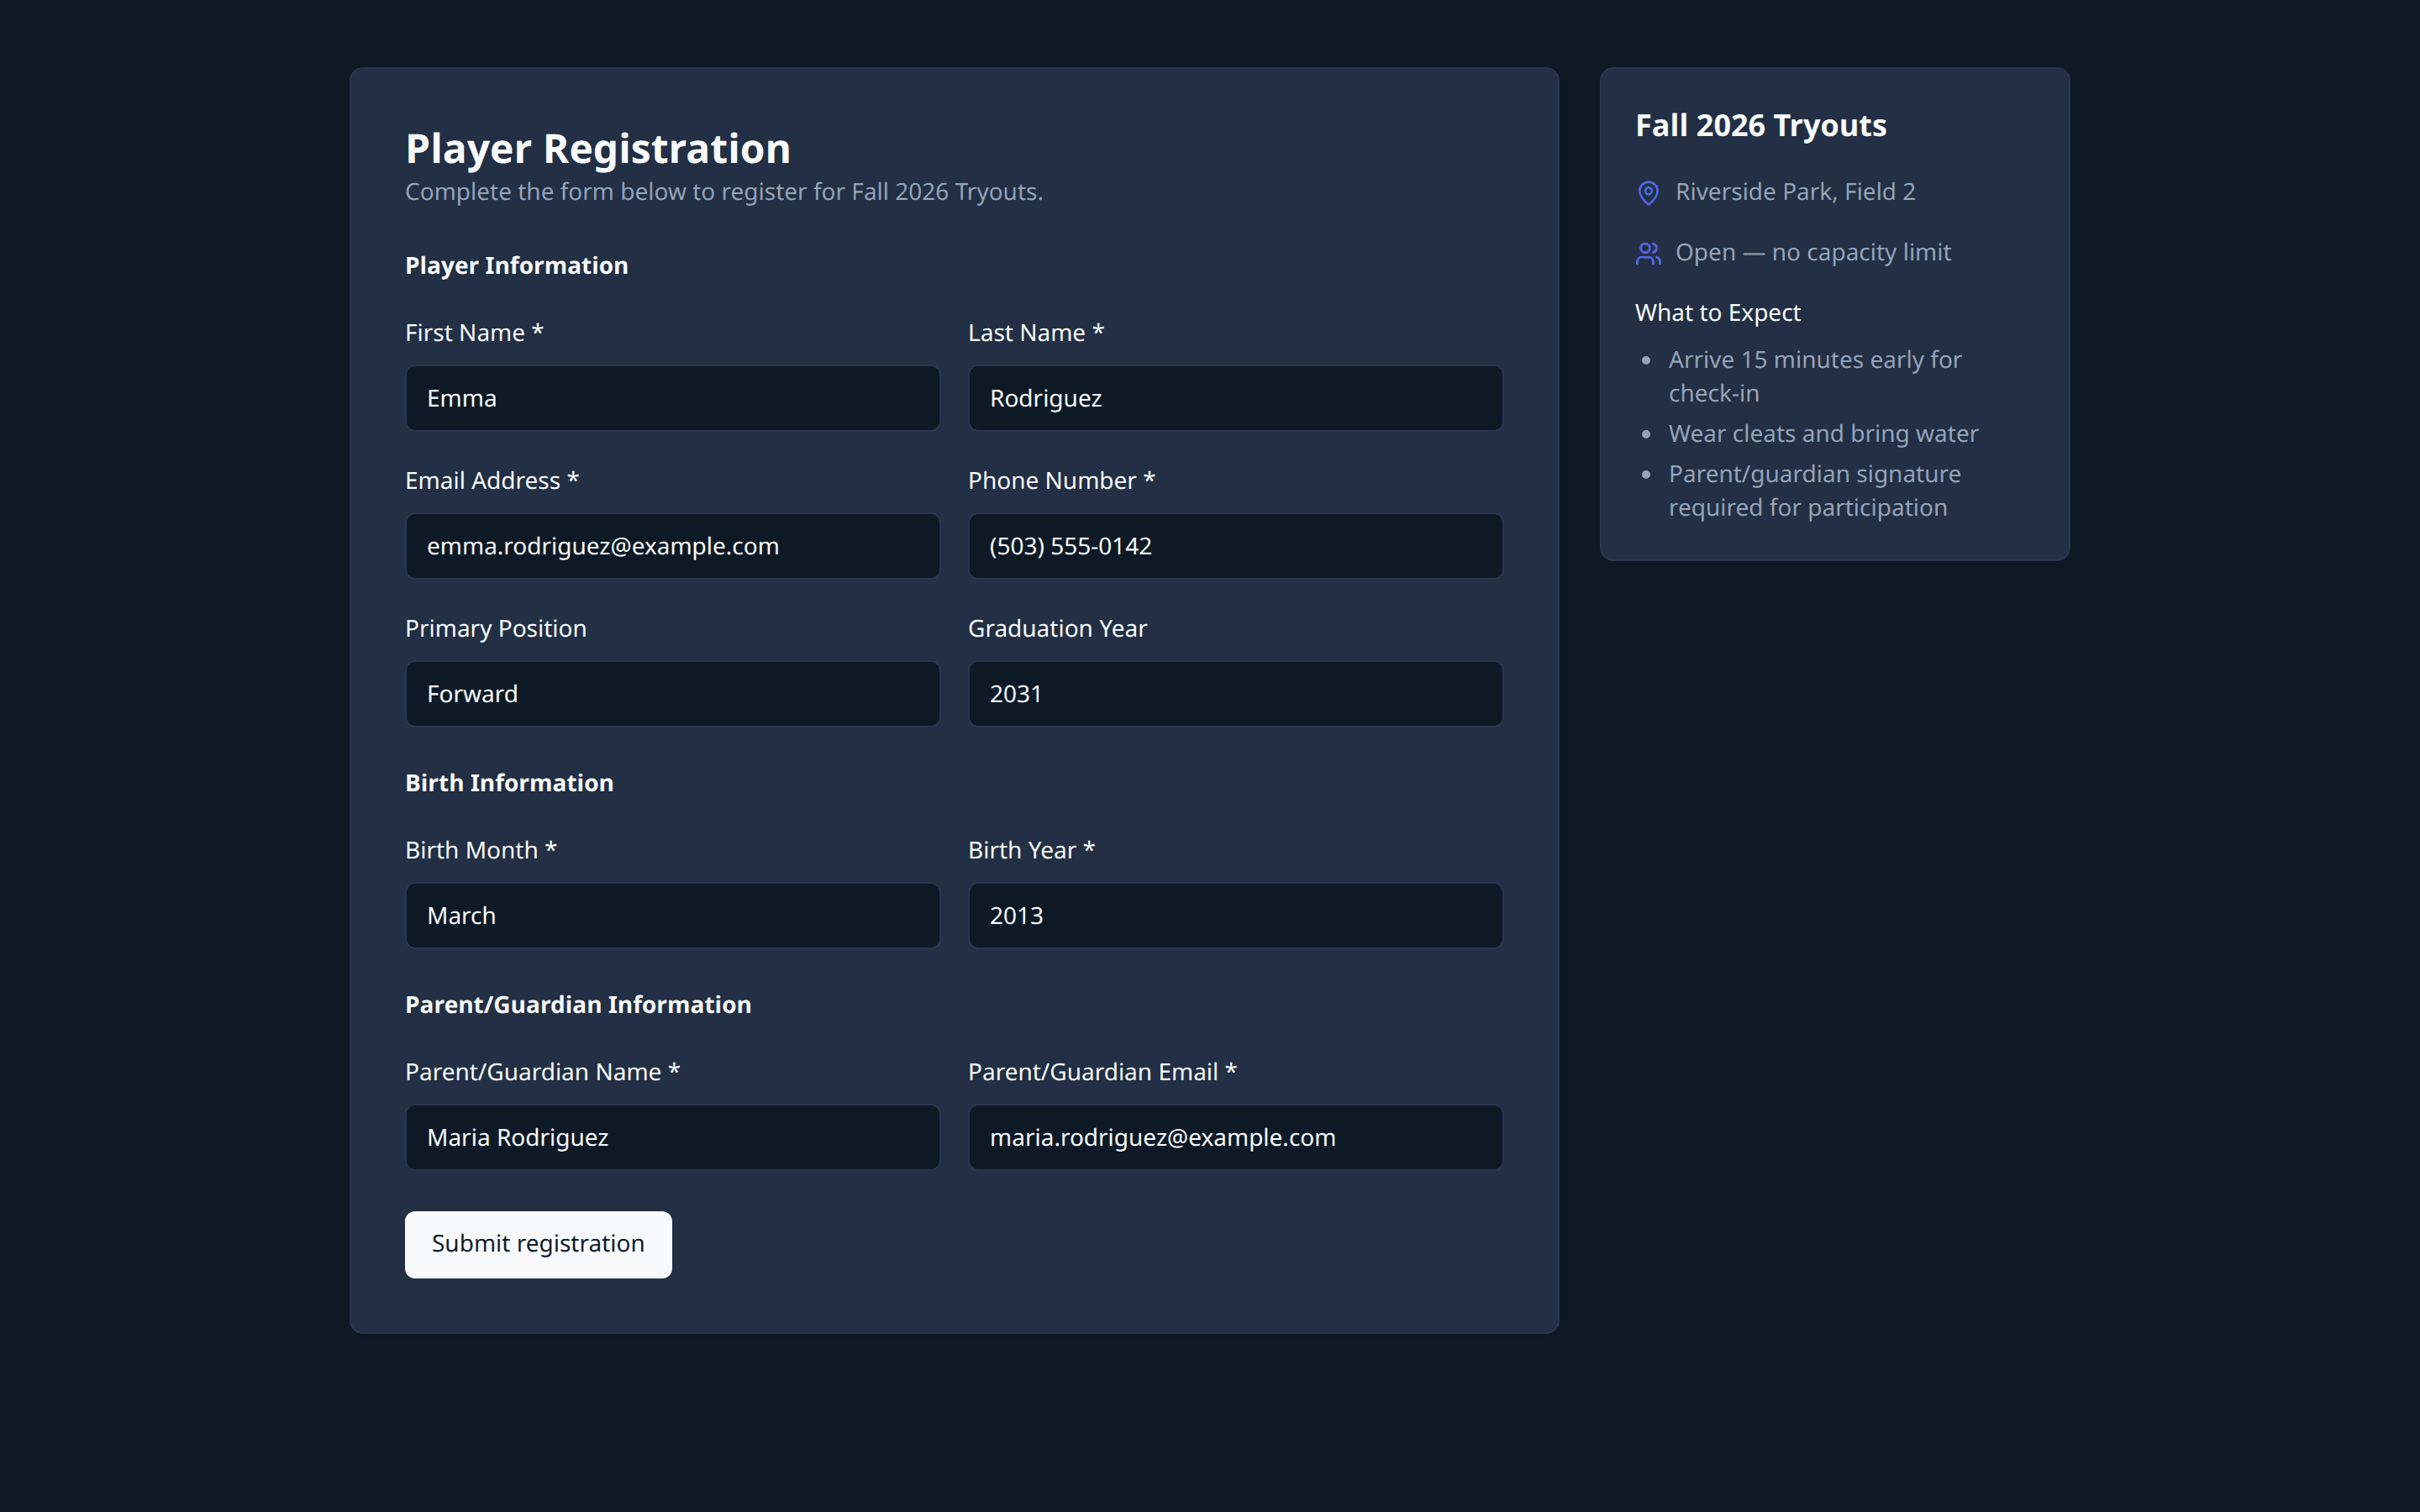The width and height of the screenshot is (2420, 1512).
Task: Click the Parent/Guardian Name label
Action: coord(542,1072)
